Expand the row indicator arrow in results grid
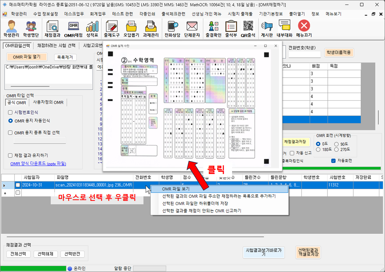The image size is (385, 272). 5,185
